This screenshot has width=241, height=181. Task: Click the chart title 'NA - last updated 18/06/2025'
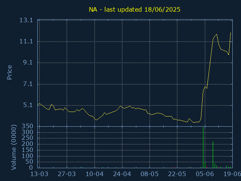(134, 9)
